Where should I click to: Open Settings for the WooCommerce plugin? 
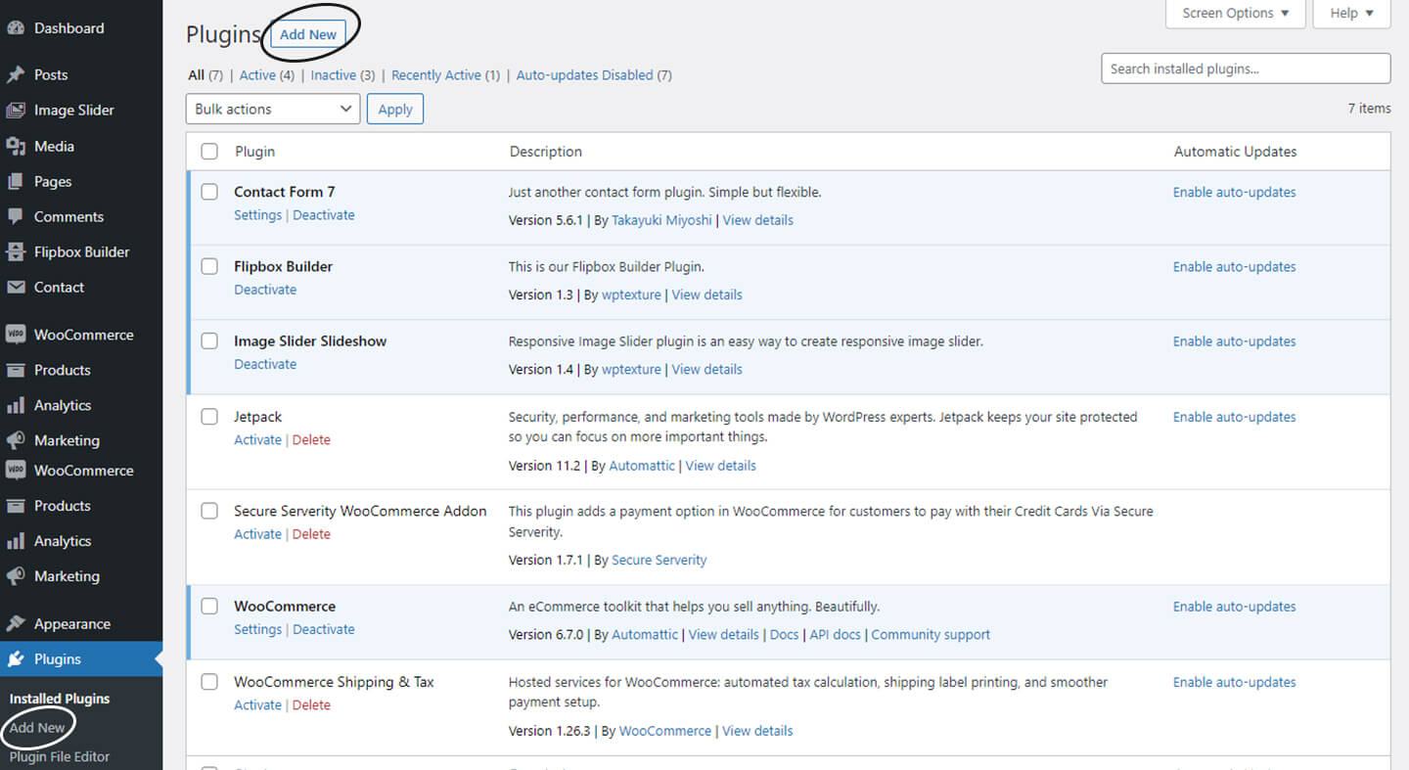pyautogui.click(x=258, y=629)
